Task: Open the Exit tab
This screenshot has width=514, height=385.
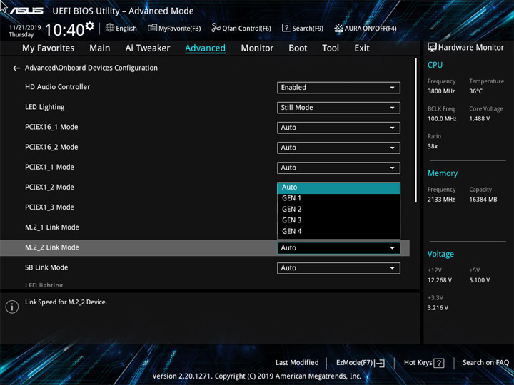Action: [361, 48]
